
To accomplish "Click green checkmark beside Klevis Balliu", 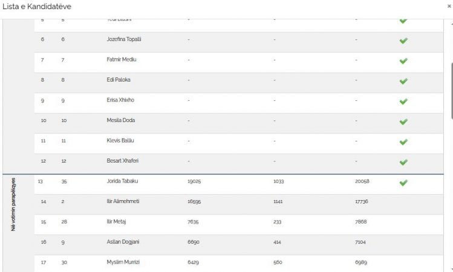I will [403, 142].
